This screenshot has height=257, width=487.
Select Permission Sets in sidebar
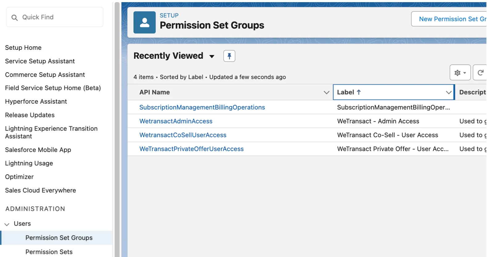[x=49, y=252]
